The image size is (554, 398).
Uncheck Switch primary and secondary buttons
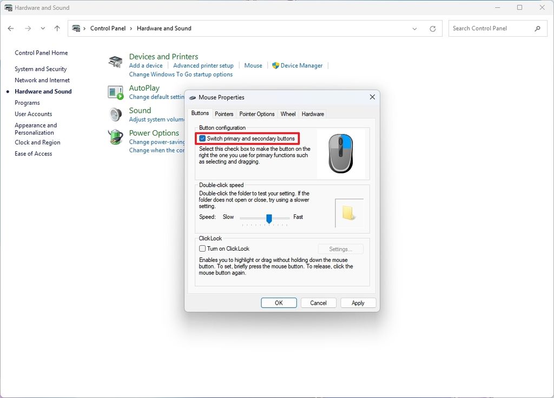tap(202, 138)
